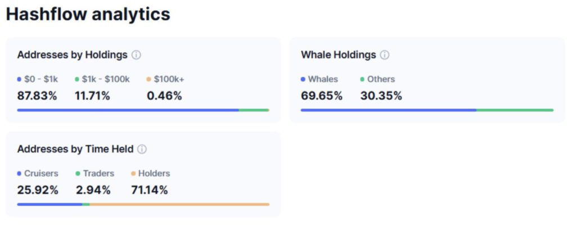The image size is (576, 226).
Task: Click the green Others segment of whale bar
Action: click(515, 110)
